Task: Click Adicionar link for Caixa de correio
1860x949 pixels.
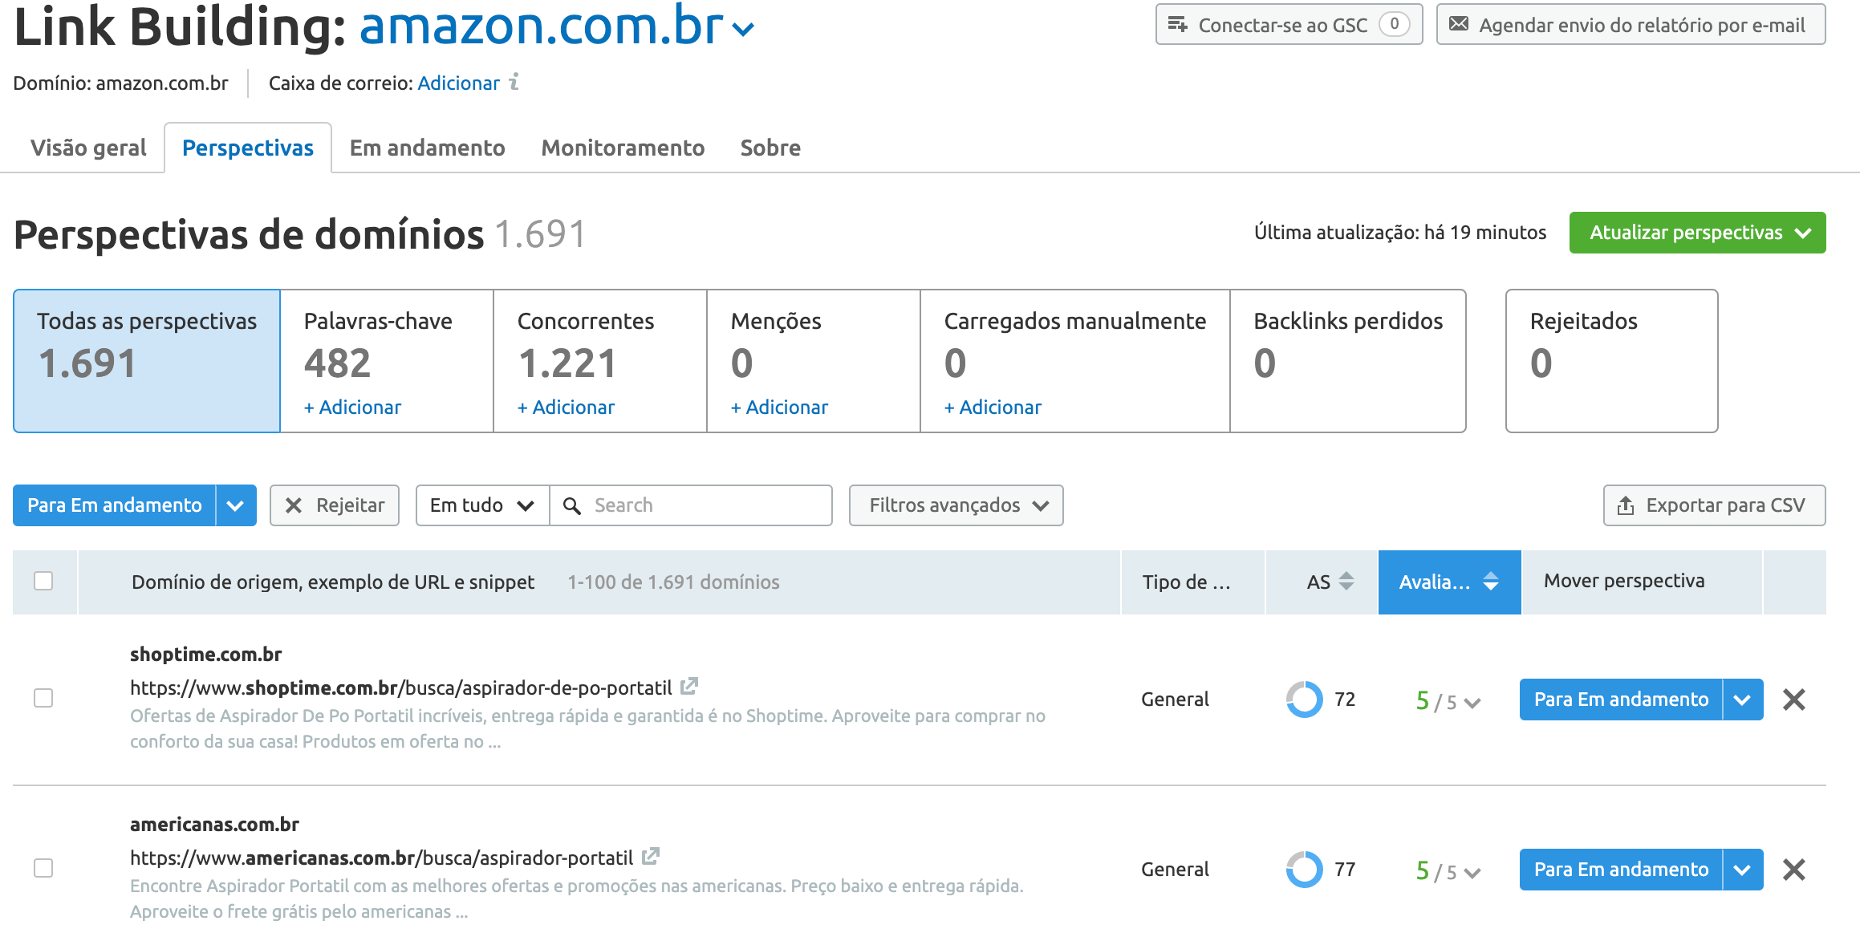Action: pyautogui.click(x=459, y=83)
